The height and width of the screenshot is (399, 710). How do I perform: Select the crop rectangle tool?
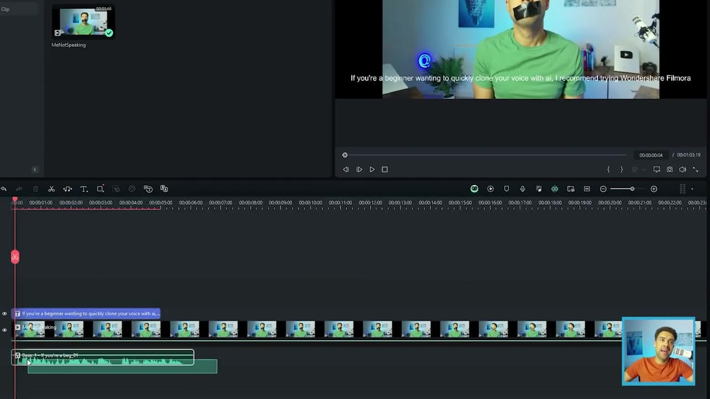click(100, 189)
